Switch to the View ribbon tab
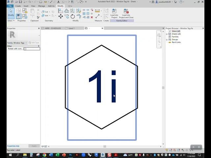Screen dimensions: 211x158 tap(33, 6)
